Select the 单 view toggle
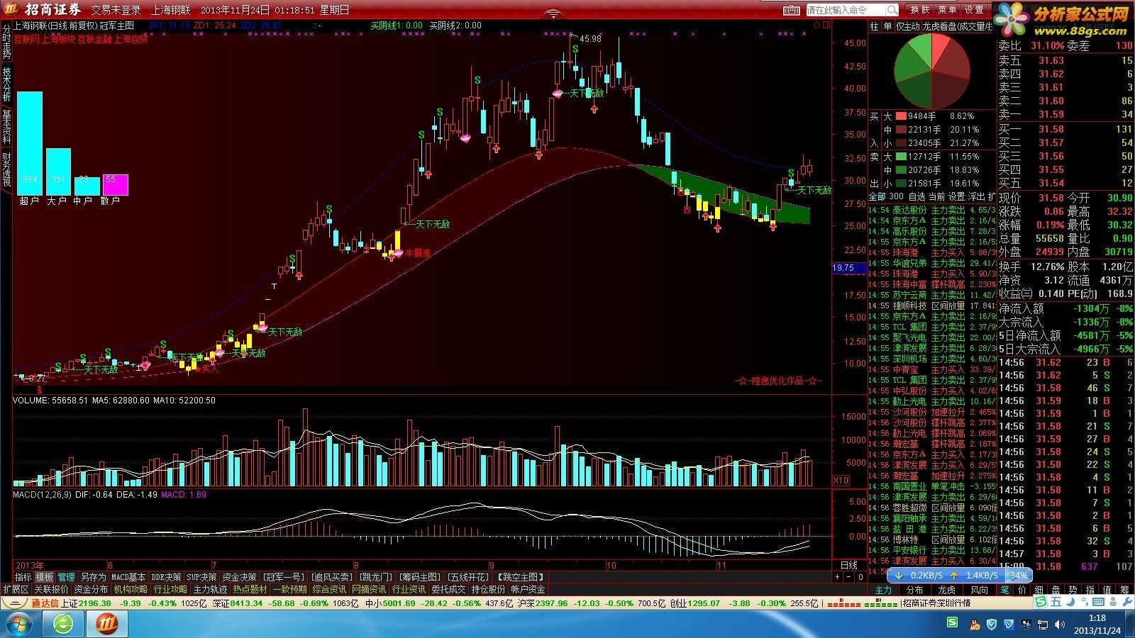Image resolution: width=1135 pixels, height=638 pixels. (887, 26)
